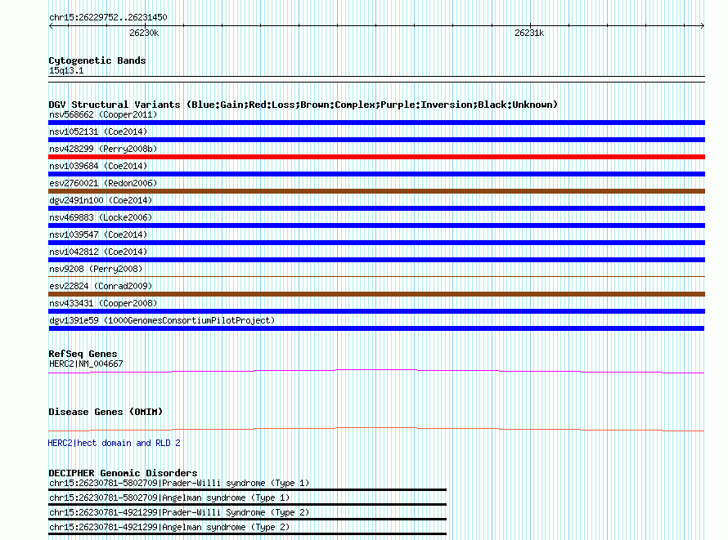This screenshot has height=540, width=728.
Task: Select the Disease Genes (OMIM) track title
Action: pyautogui.click(x=106, y=412)
